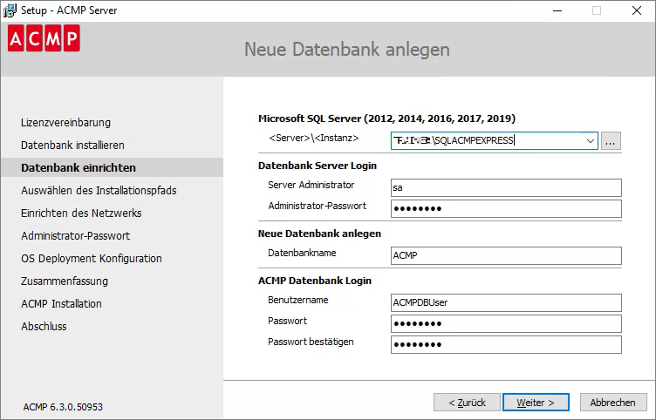656x420 pixels.
Task: Click Zusammenfassung in the step list
Action: (65, 281)
